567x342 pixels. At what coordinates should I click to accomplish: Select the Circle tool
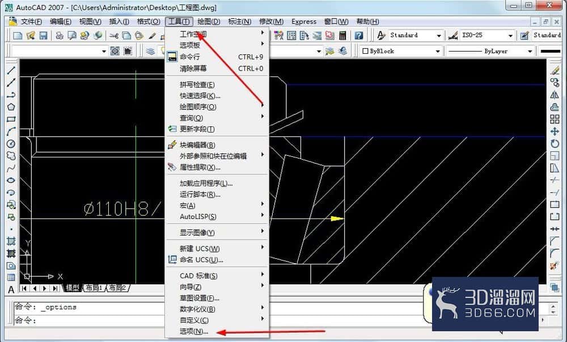[11, 144]
